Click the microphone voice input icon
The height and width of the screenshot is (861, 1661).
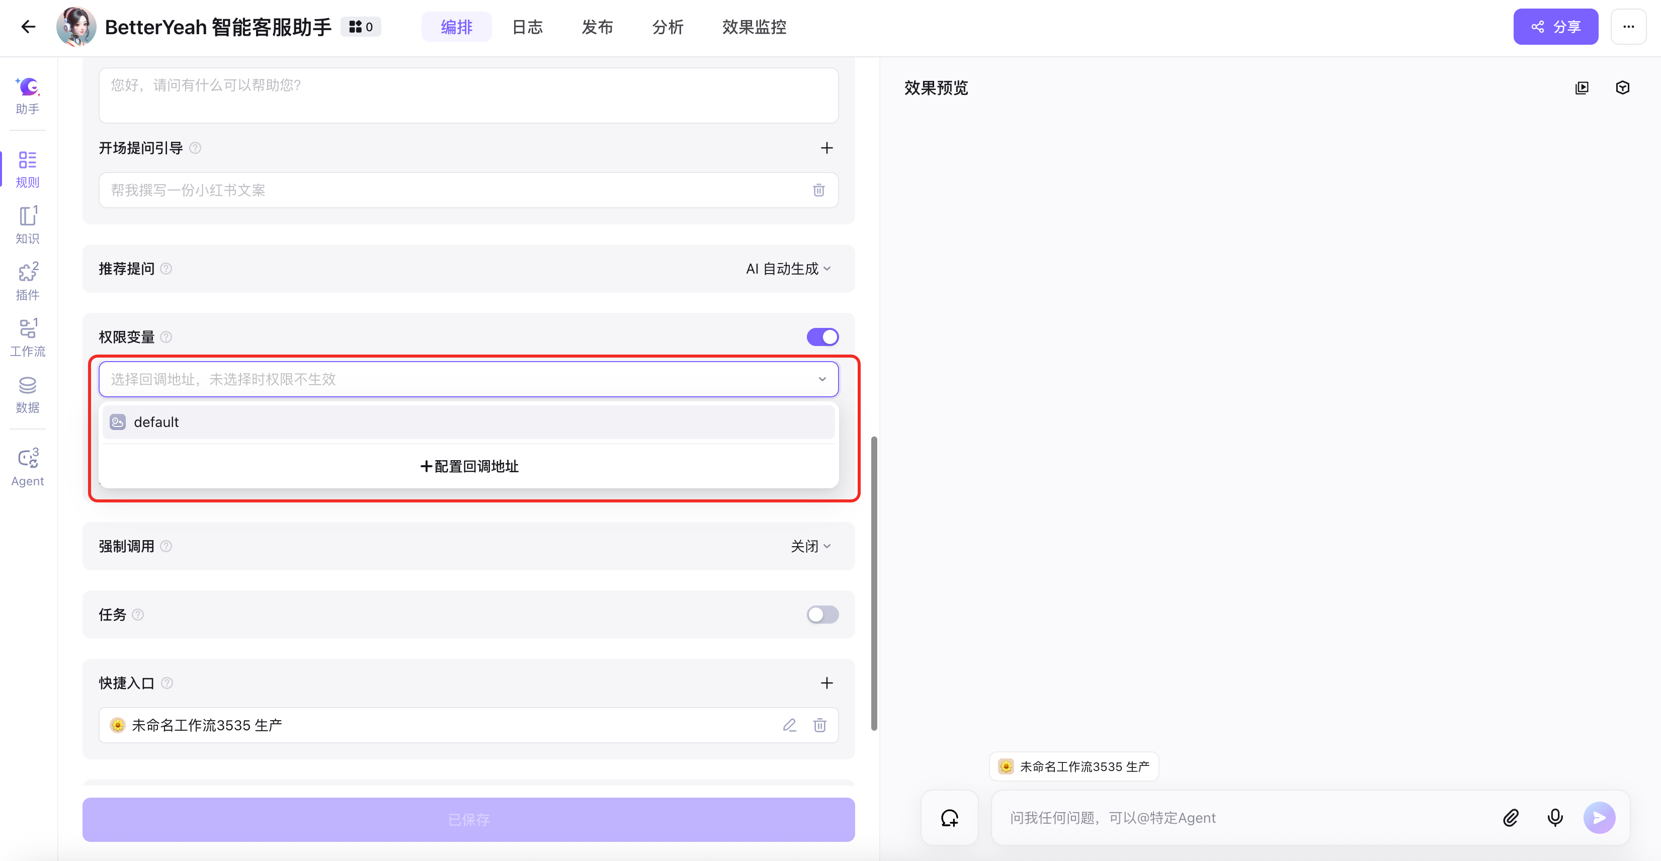pyautogui.click(x=1554, y=817)
